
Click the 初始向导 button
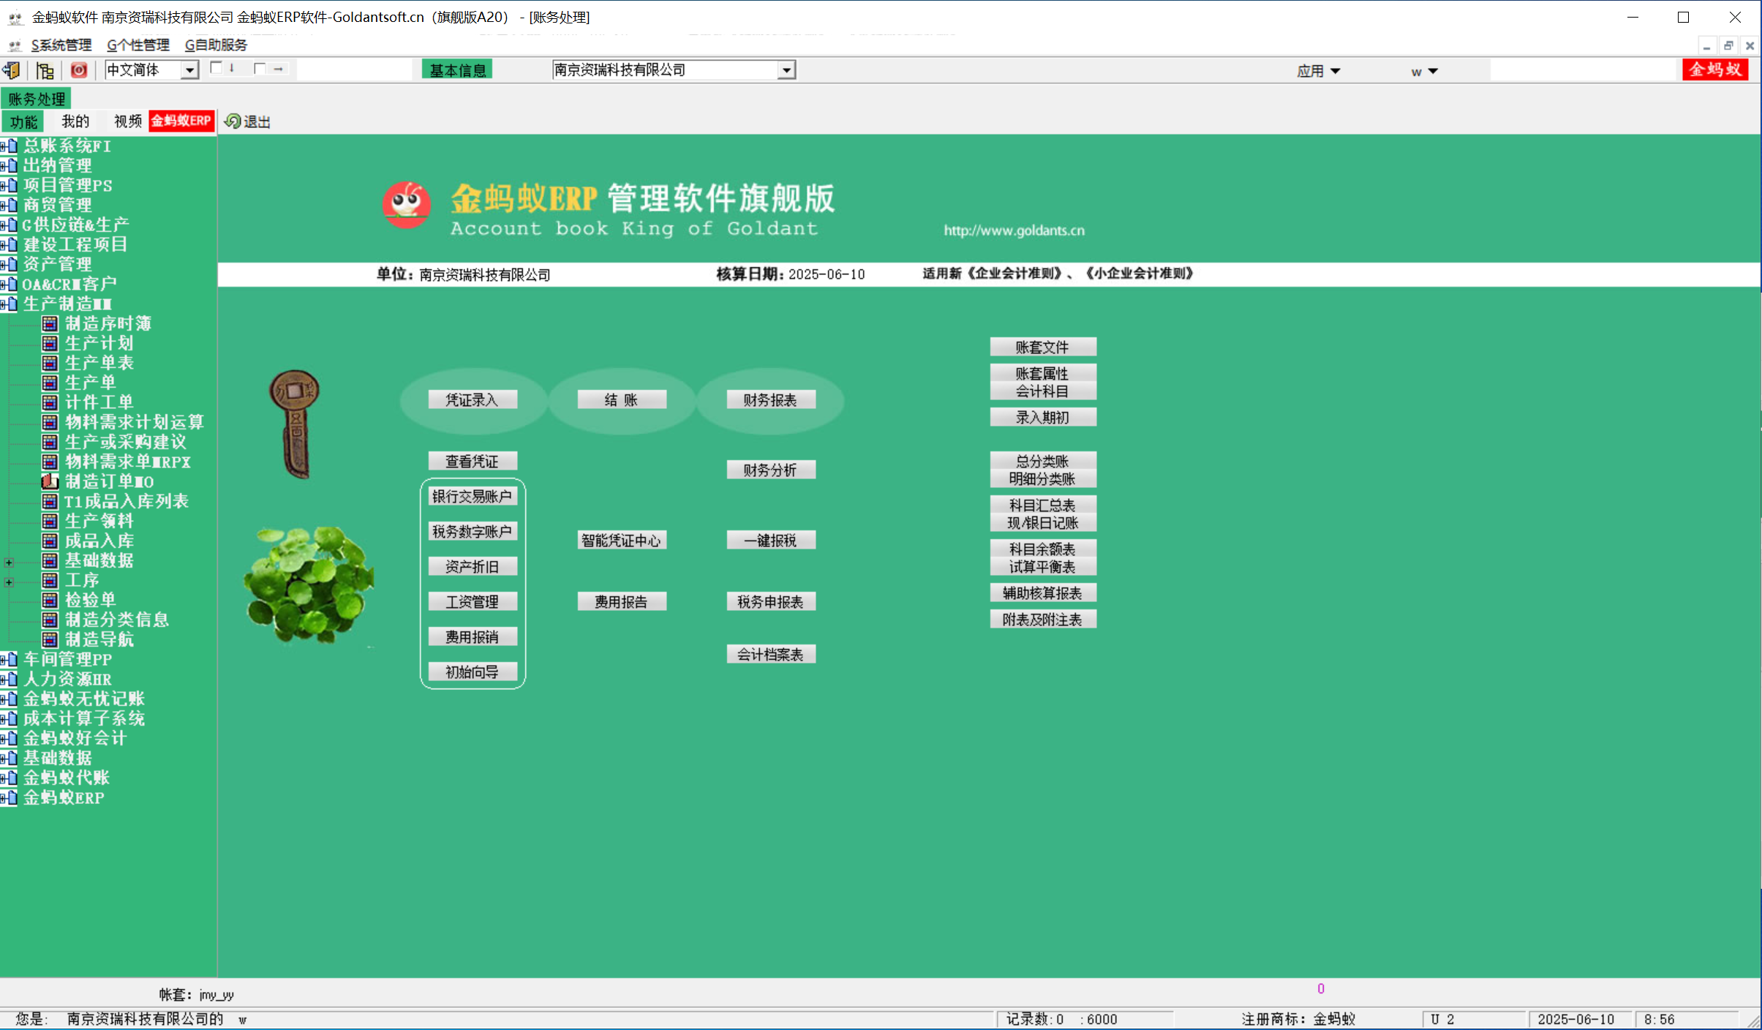[472, 672]
